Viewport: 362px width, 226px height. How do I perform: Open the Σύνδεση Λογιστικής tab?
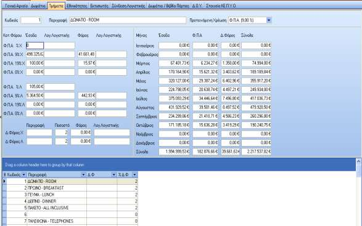[x=128, y=6]
